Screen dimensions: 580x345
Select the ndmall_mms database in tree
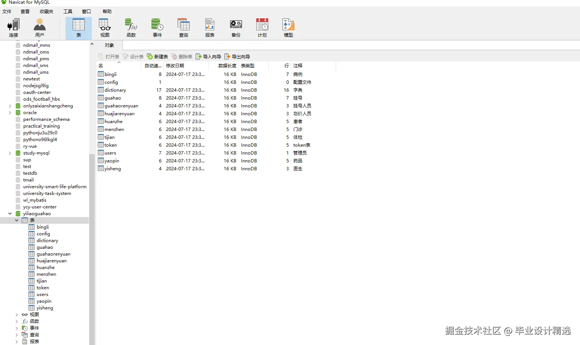tap(37, 45)
